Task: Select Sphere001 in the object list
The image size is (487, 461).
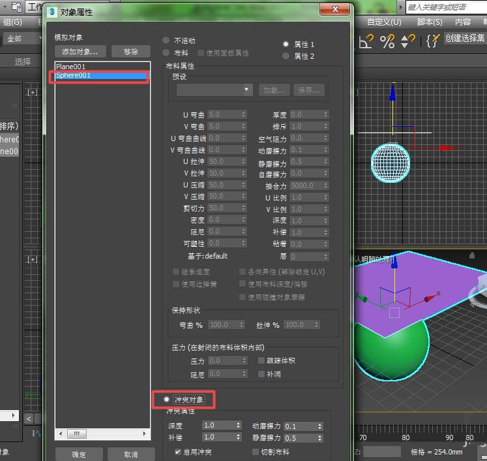Action: tap(102, 75)
